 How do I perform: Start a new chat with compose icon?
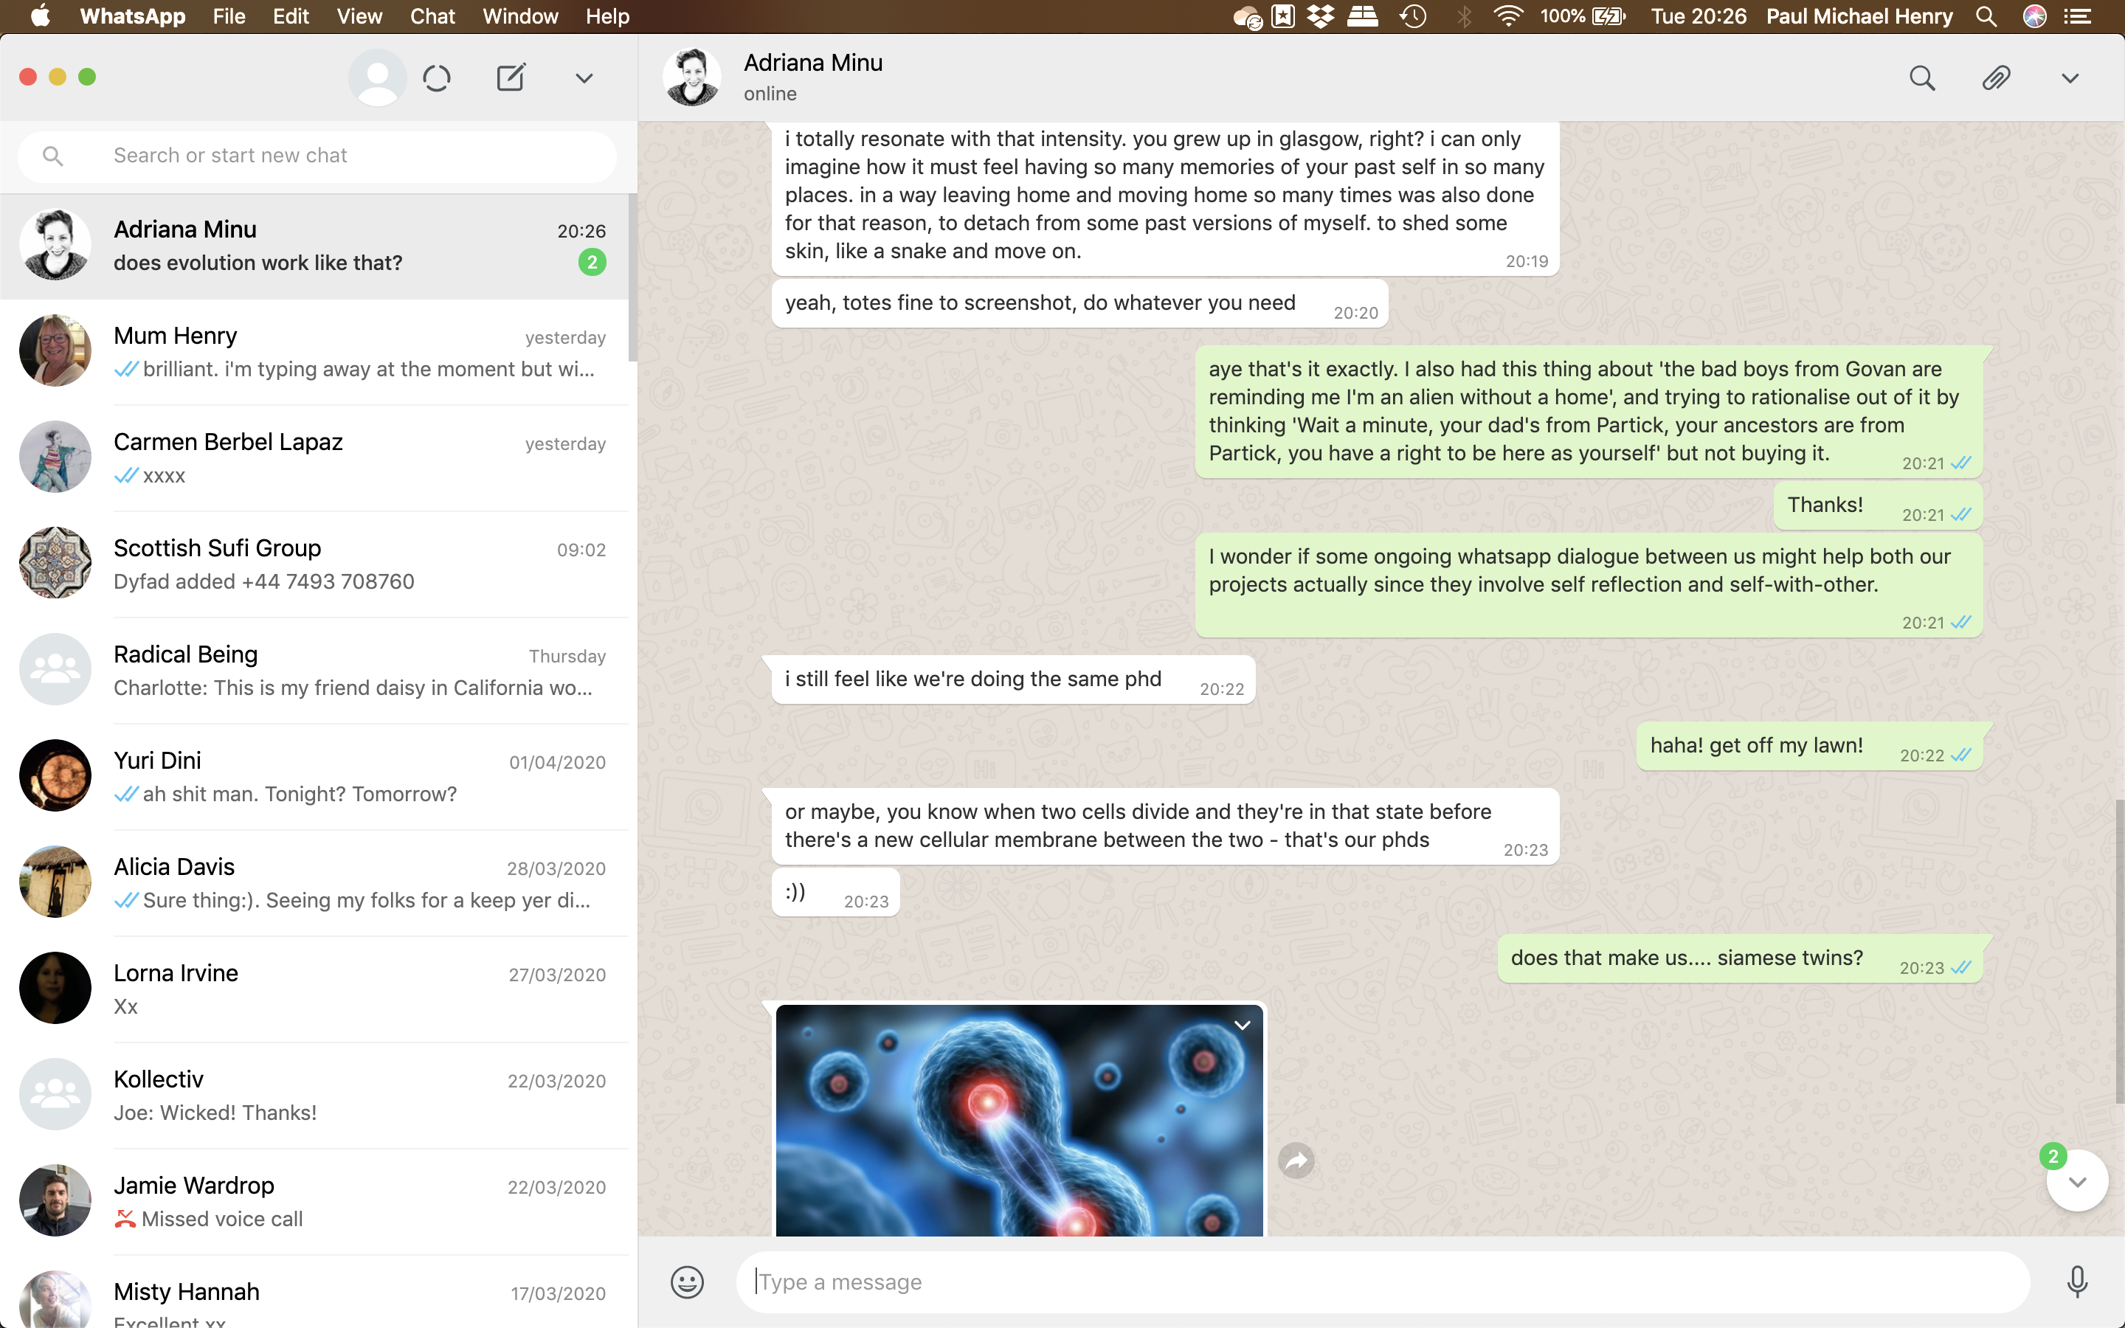(x=511, y=78)
